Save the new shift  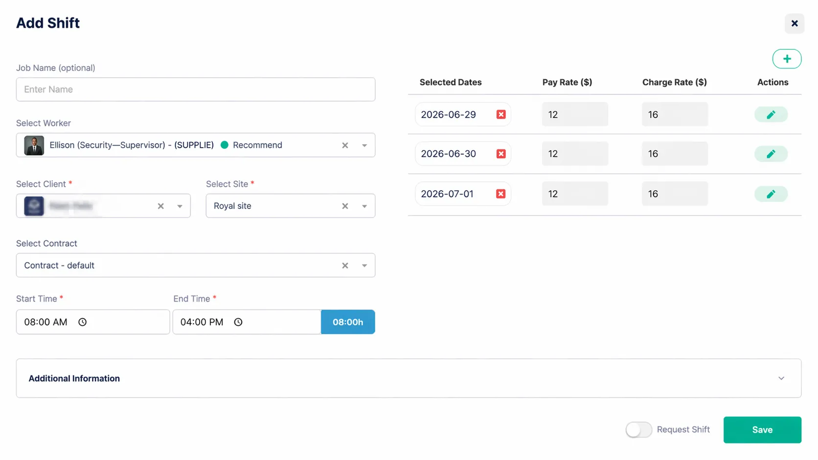[762, 430]
